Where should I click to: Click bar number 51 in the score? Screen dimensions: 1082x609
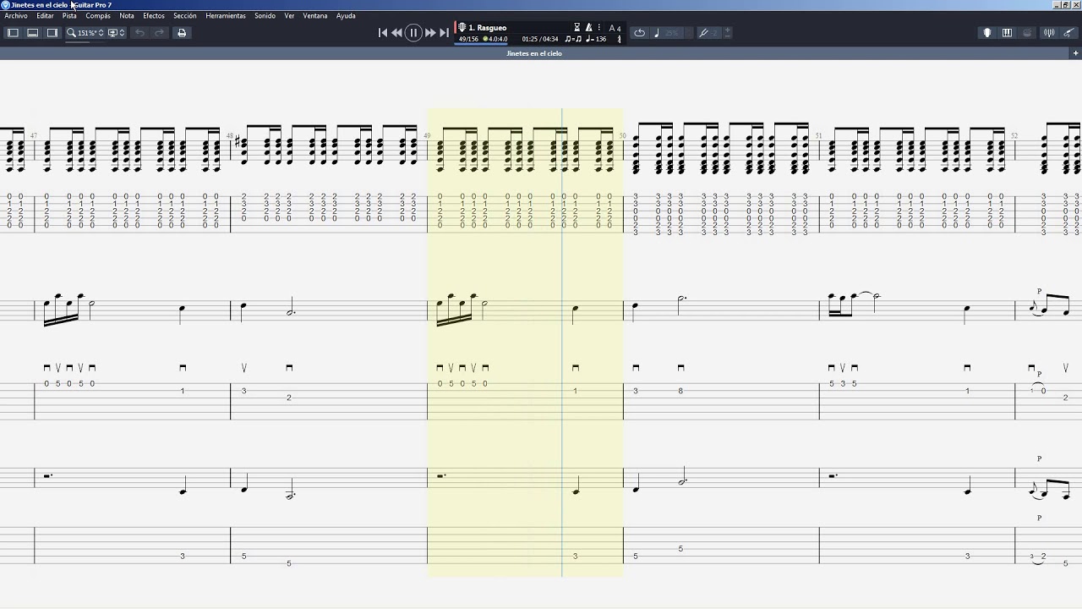point(818,135)
